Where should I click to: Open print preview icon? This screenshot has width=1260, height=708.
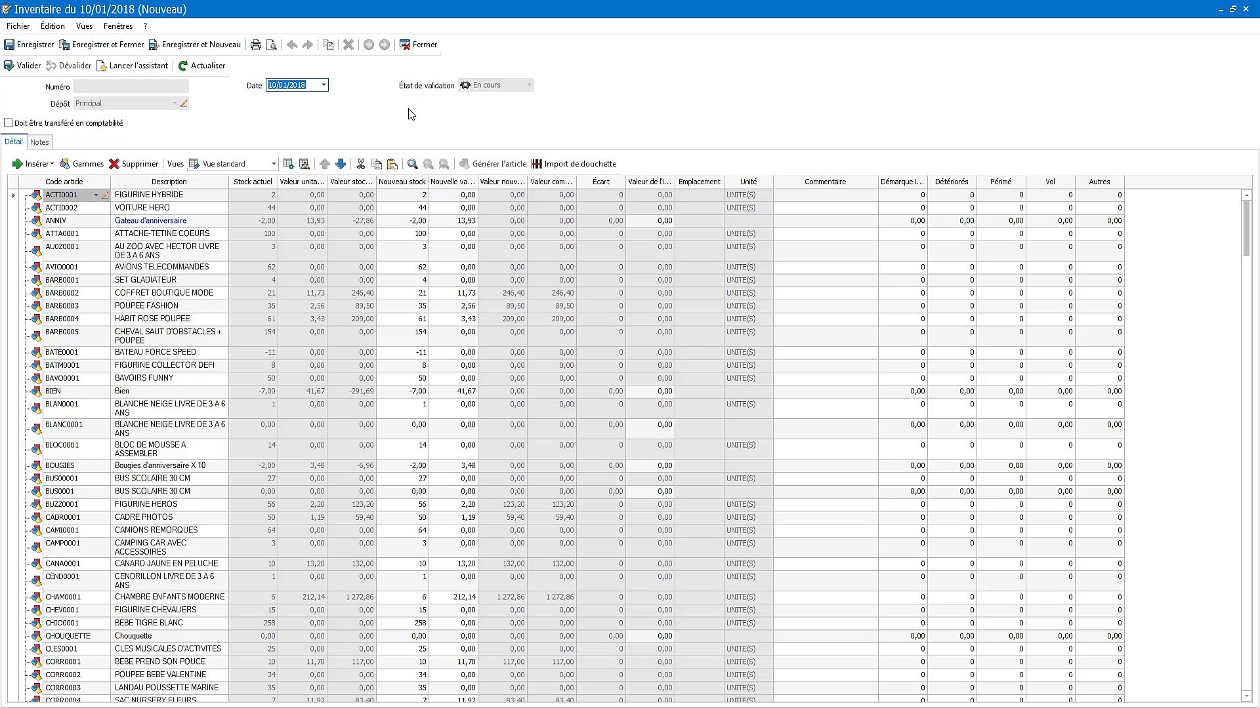(272, 45)
